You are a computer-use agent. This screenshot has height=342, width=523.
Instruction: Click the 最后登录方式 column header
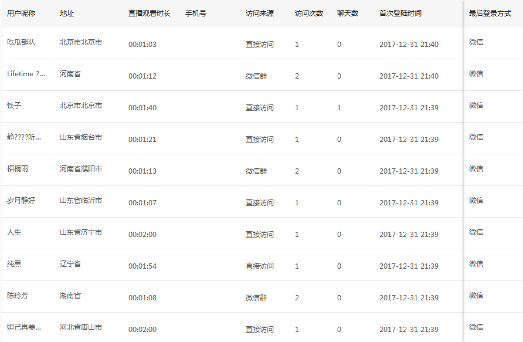pos(490,13)
